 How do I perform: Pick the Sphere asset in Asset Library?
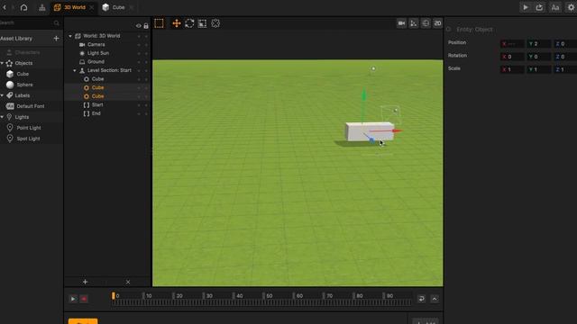pos(24,85)
